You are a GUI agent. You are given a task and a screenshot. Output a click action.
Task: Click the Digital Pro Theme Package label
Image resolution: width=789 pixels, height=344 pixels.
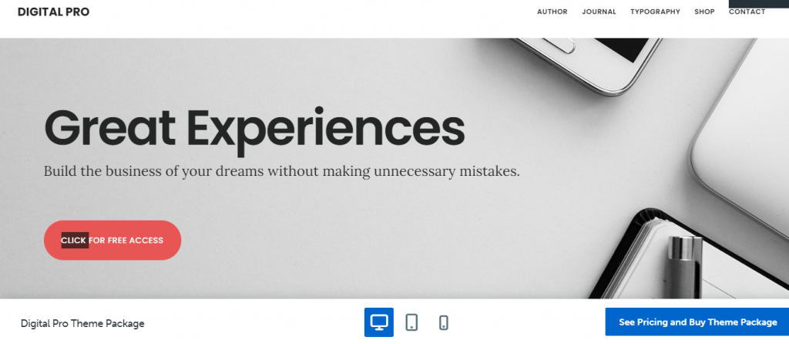[82, 323]
